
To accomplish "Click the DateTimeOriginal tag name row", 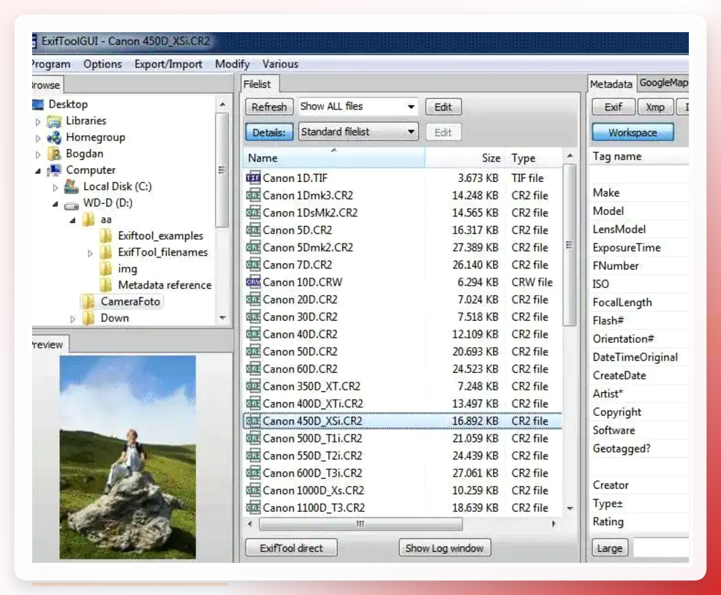I will (639, 357).
